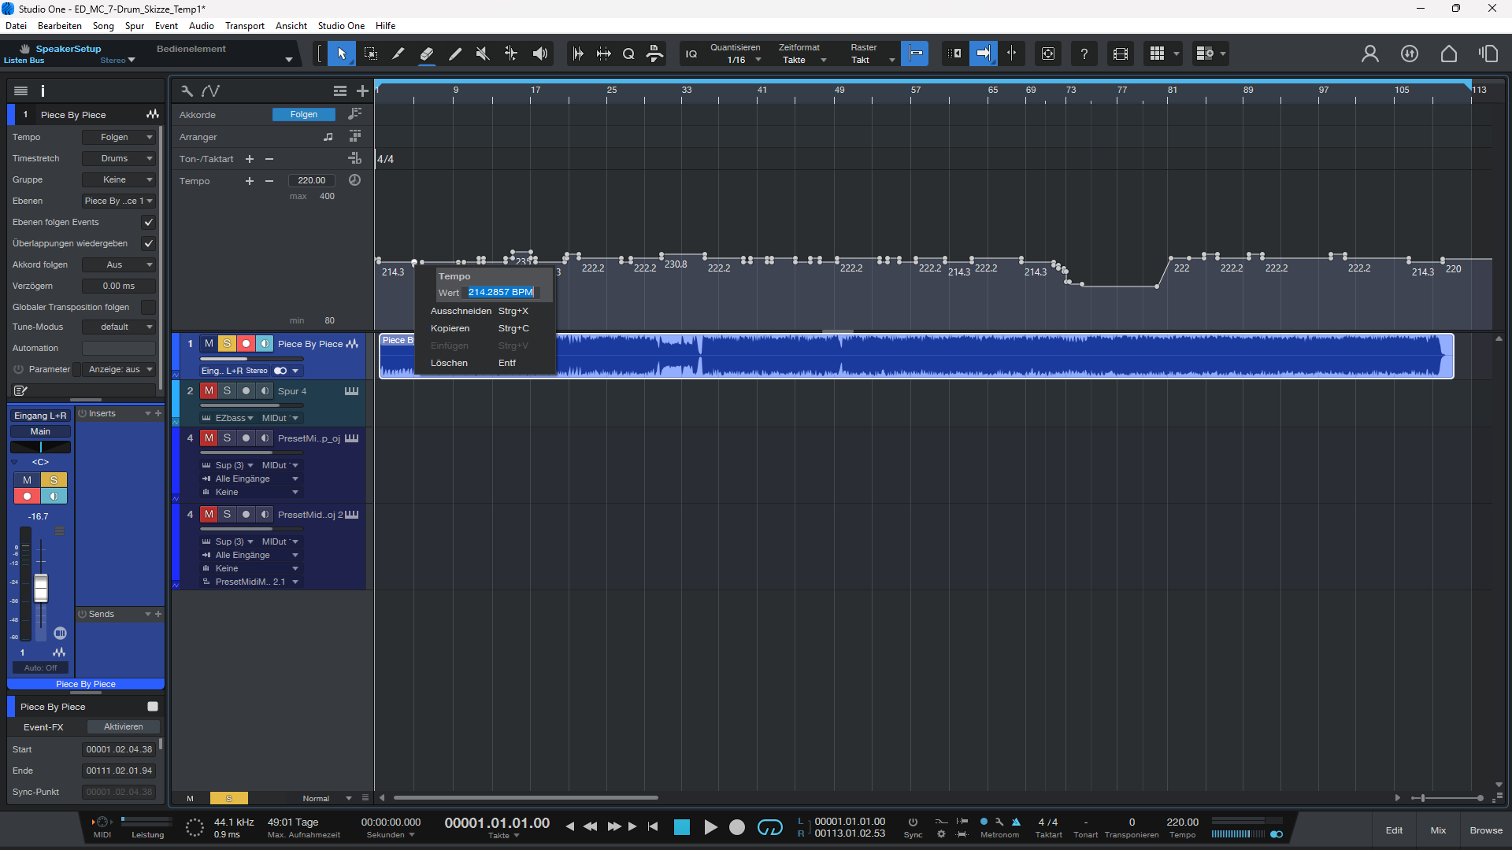Select the Mute tool icon
This screenshot has width=1512, height=850.
tap(483, 54)
